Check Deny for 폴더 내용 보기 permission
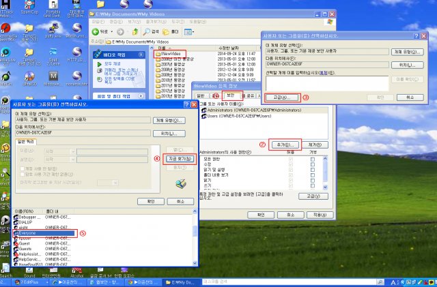Viewport: 437px width, 287px height. coord(313,175)
